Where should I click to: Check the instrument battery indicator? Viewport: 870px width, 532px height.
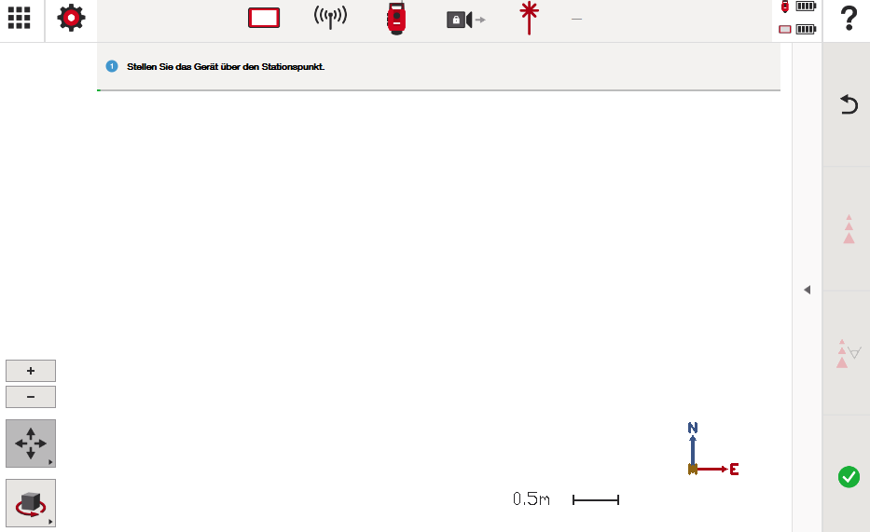(798, 7)
